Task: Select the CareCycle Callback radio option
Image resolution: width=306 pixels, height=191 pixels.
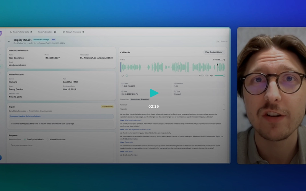Action: (x=25, y=139)
